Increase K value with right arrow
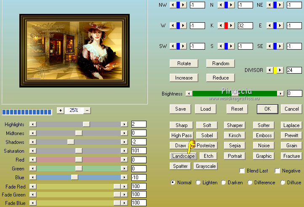The width and height of the screenshot is (304, 207). 231,26
